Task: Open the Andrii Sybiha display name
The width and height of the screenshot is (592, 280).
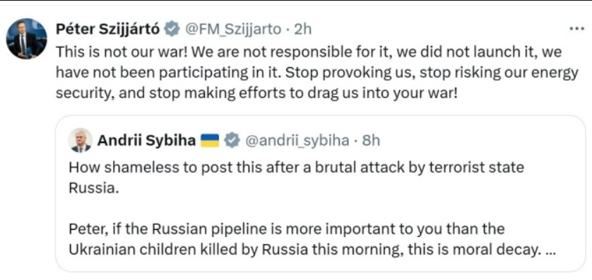Action: (x=146, y=141)
